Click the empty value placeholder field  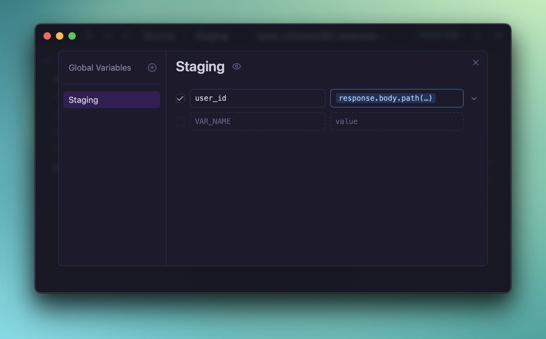click(396, 121)
